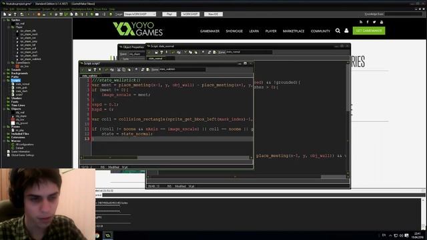This screenshot has height=240, width=427.
Task: Create a path from the main toolbar
Action: coord(66,14)
